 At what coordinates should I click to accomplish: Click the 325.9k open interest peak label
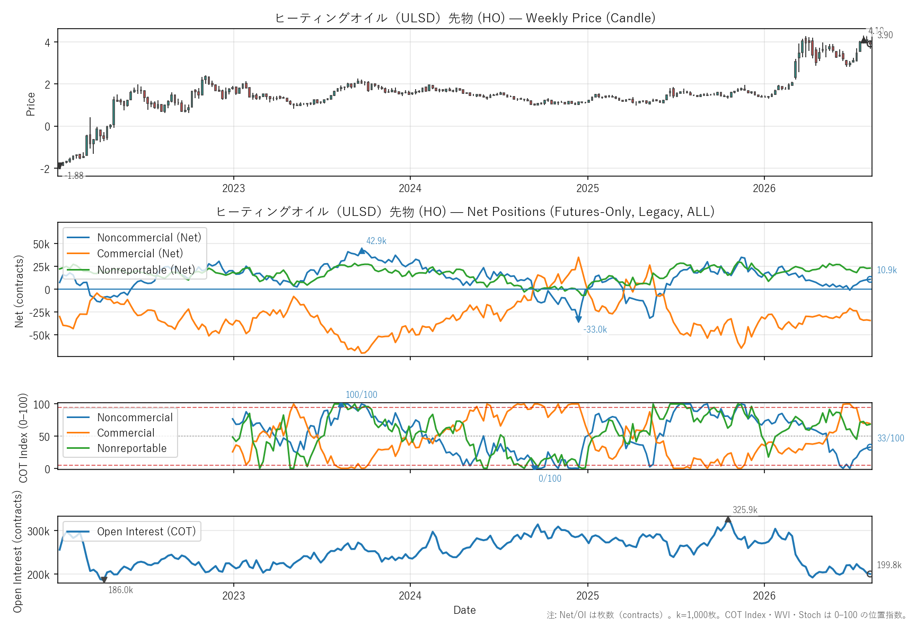[x=745, y=510]
